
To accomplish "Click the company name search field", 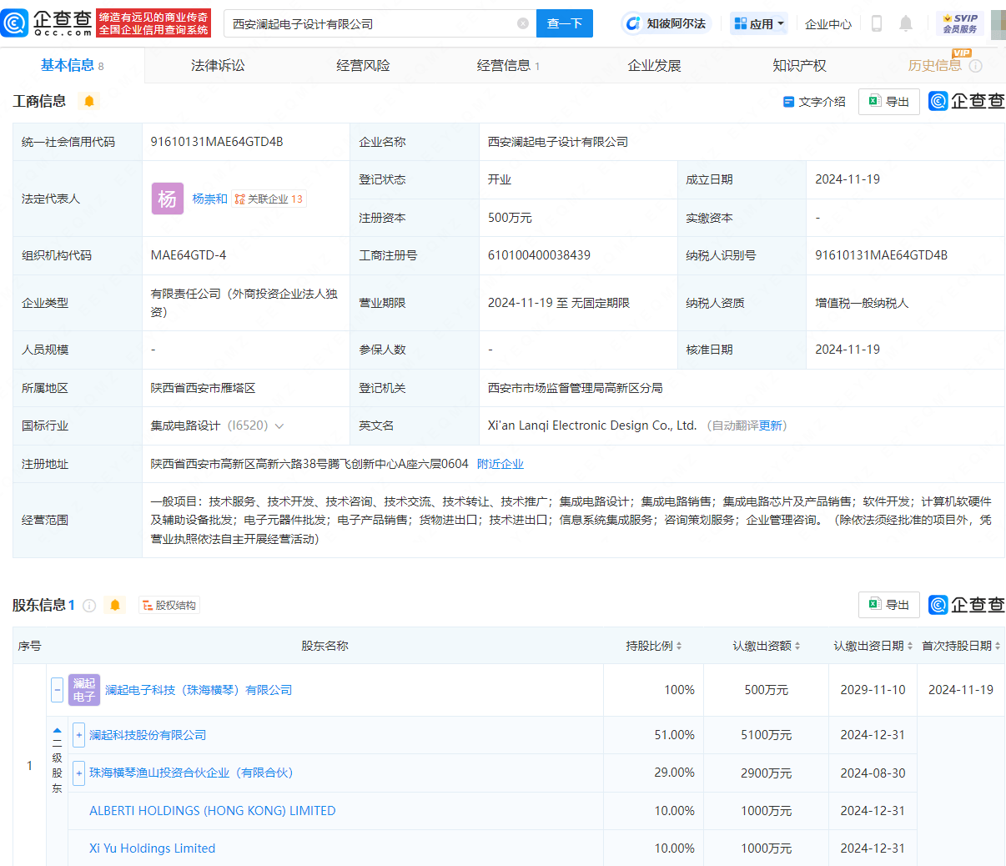I will [x=371, y=23].
